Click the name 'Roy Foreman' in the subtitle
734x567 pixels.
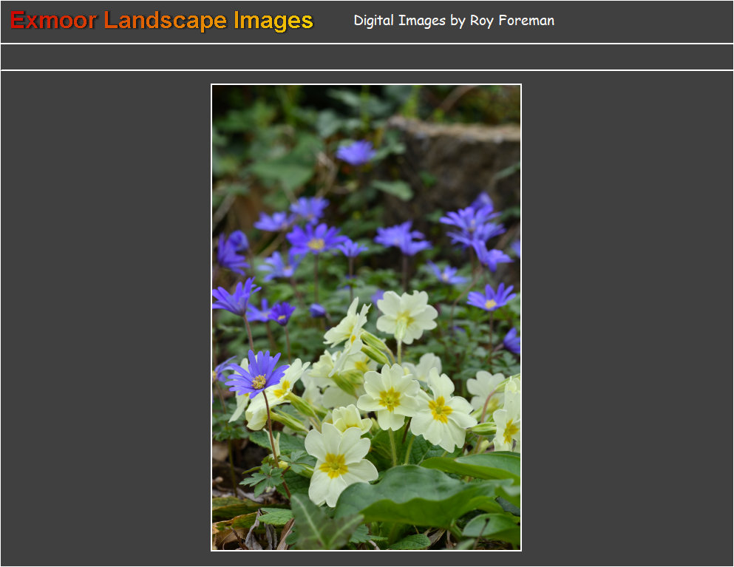[512, 21]
